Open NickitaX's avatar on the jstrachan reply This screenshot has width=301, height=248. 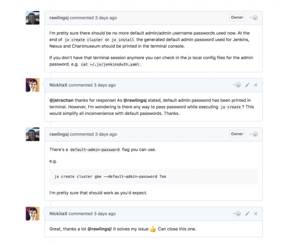pos(33,85)
